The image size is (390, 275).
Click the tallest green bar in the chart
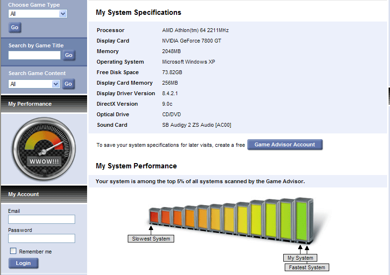point(302,220)
